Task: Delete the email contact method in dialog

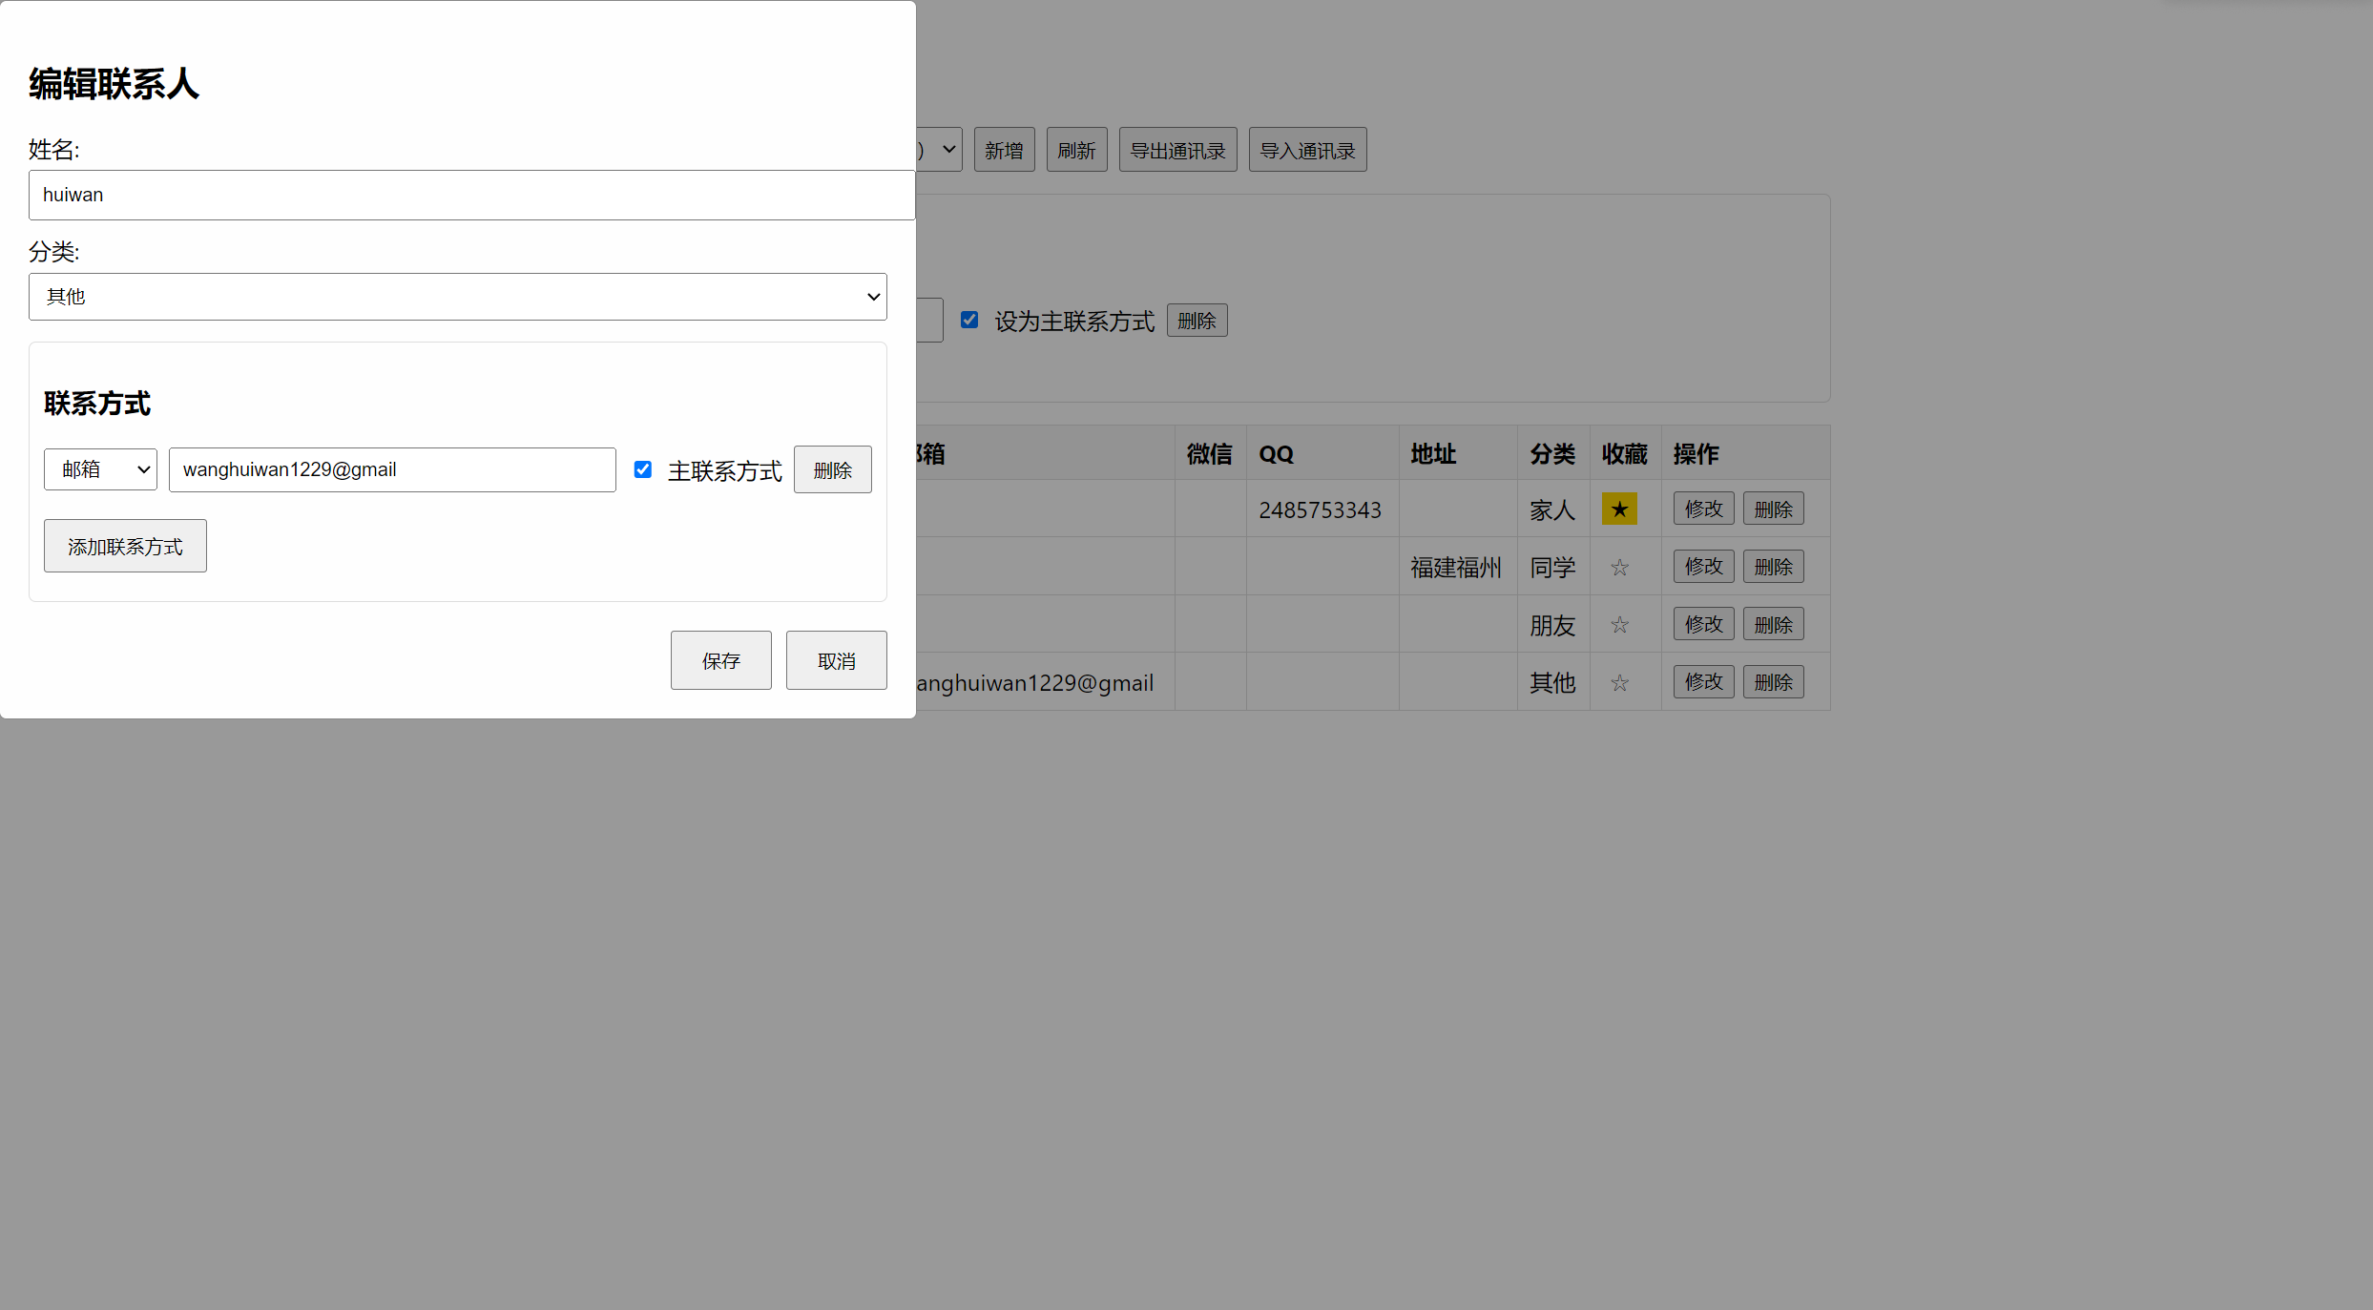Action: [832, 469]
